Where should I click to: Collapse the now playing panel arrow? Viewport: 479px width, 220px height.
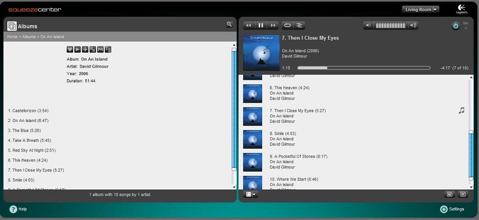(x=466, y=26)
